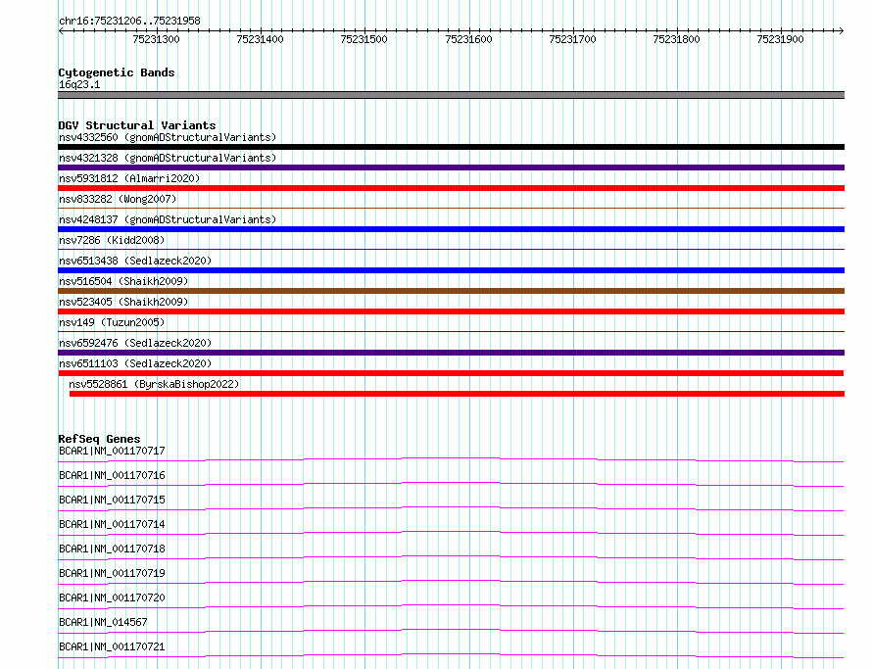Click the 75231800 ruler position
The width and height of the screenshot is (872, 669).
(x=676, y=39)
